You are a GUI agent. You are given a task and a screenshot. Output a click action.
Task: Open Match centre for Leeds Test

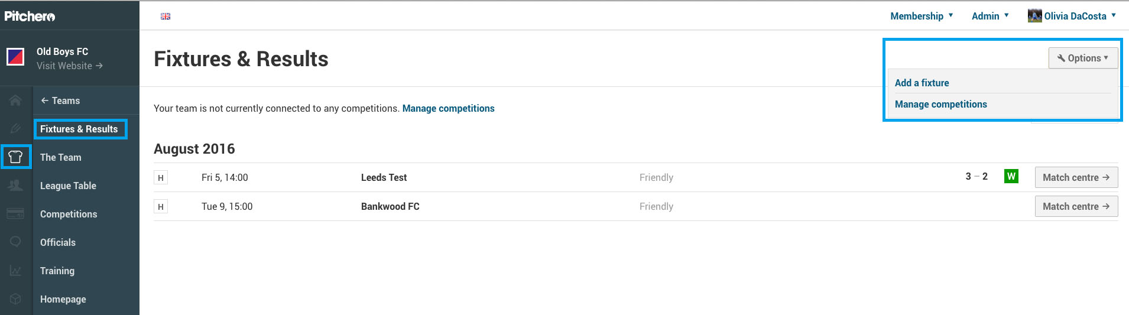pos(1076,177)
